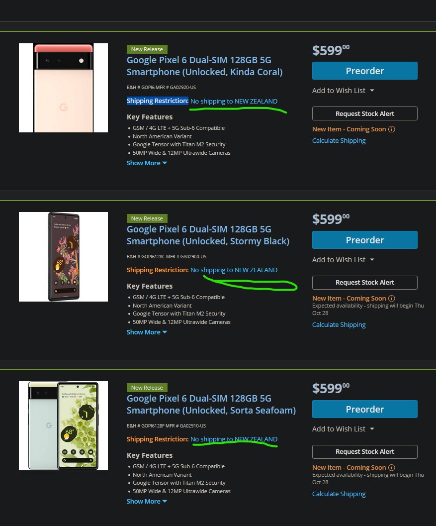Open Kinda Coral Pixel 6 product thumbnail

pos(63,88)
